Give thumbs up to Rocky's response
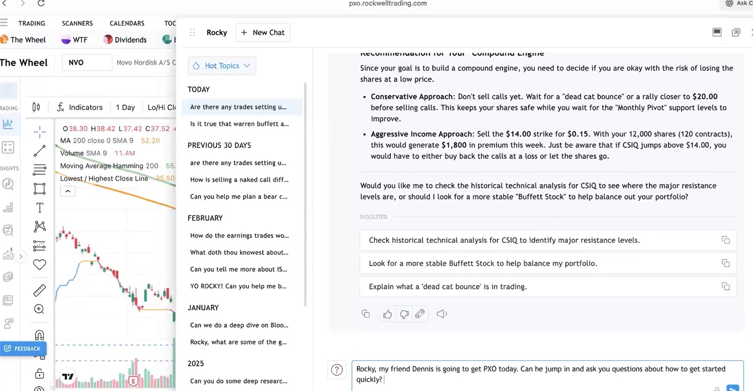 [387, 314]
